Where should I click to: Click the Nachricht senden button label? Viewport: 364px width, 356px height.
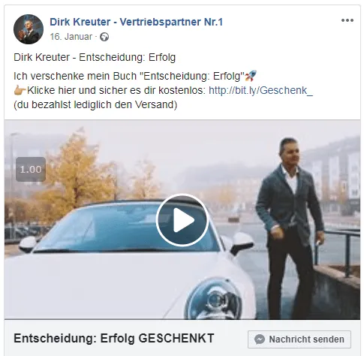click(306, 339)
